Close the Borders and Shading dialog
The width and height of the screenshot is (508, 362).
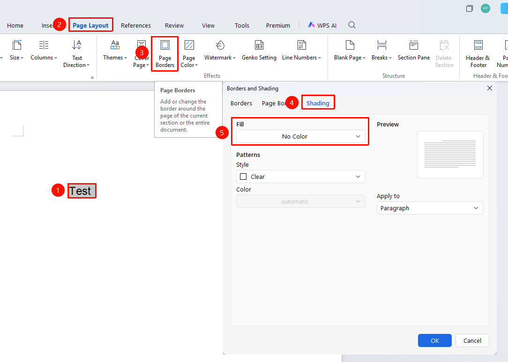(x=490, y=88)
